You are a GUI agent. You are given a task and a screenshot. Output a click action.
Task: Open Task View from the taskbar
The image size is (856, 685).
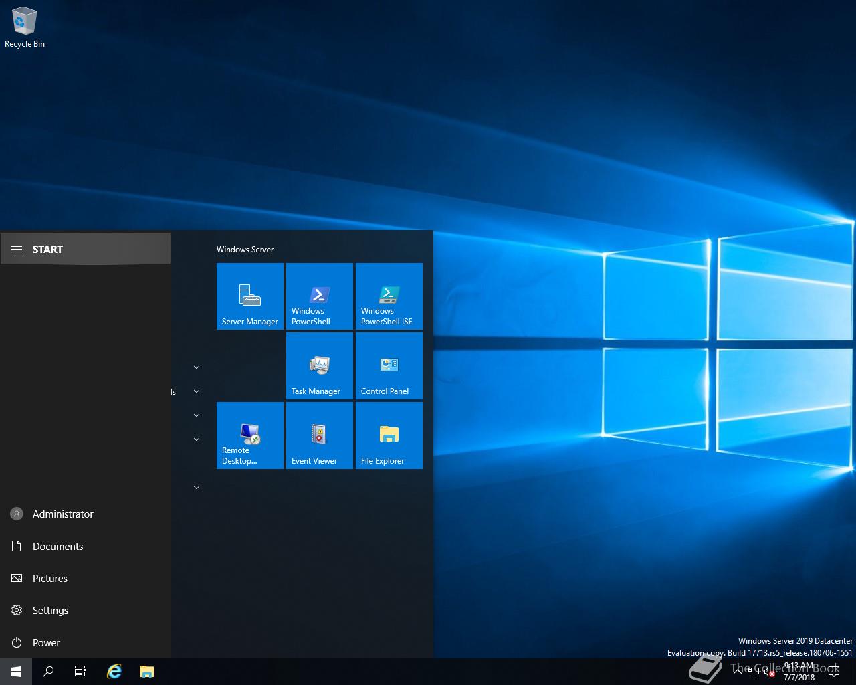pyautogui.click(x=80, y=672)
